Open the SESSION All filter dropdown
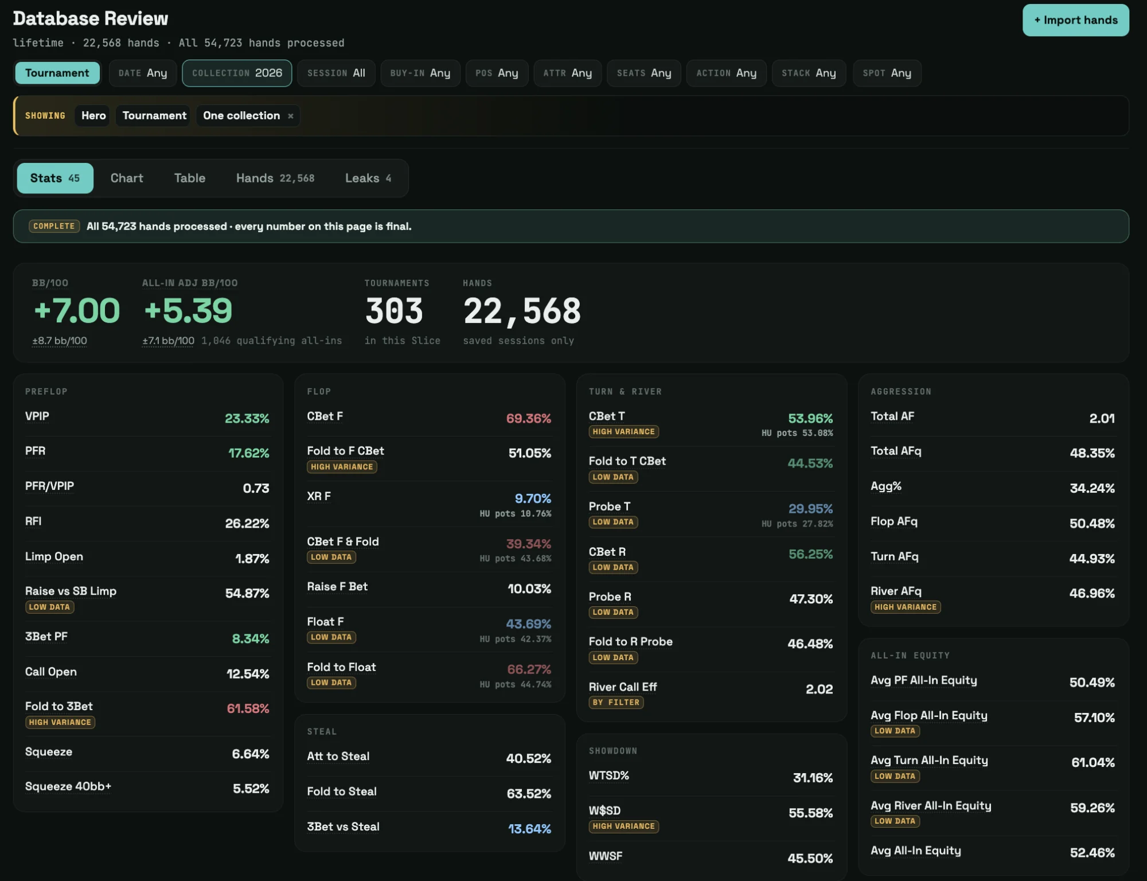Image resolution: width=1147 pixels, height=881 pixels. (336, 73)
